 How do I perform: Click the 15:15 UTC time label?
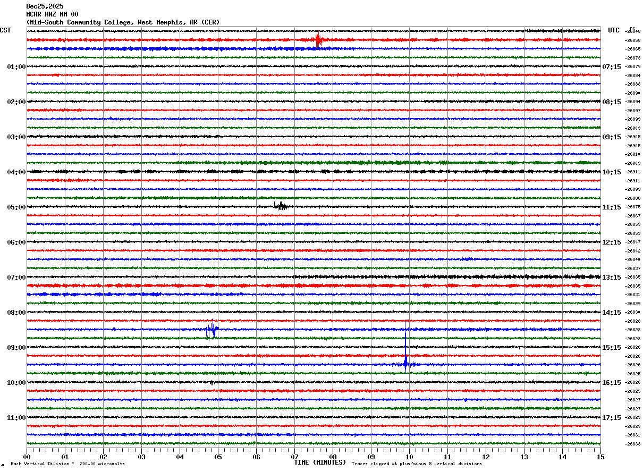tap(612, 348)
